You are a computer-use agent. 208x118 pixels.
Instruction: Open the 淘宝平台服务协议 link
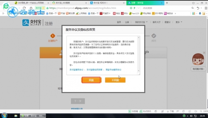(113, 70)
